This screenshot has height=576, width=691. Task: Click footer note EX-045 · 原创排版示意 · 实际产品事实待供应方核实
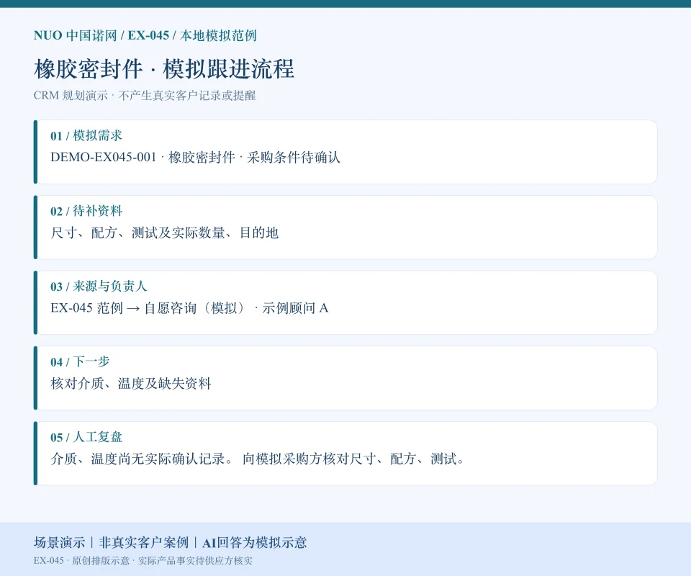[x=143, y=561]
